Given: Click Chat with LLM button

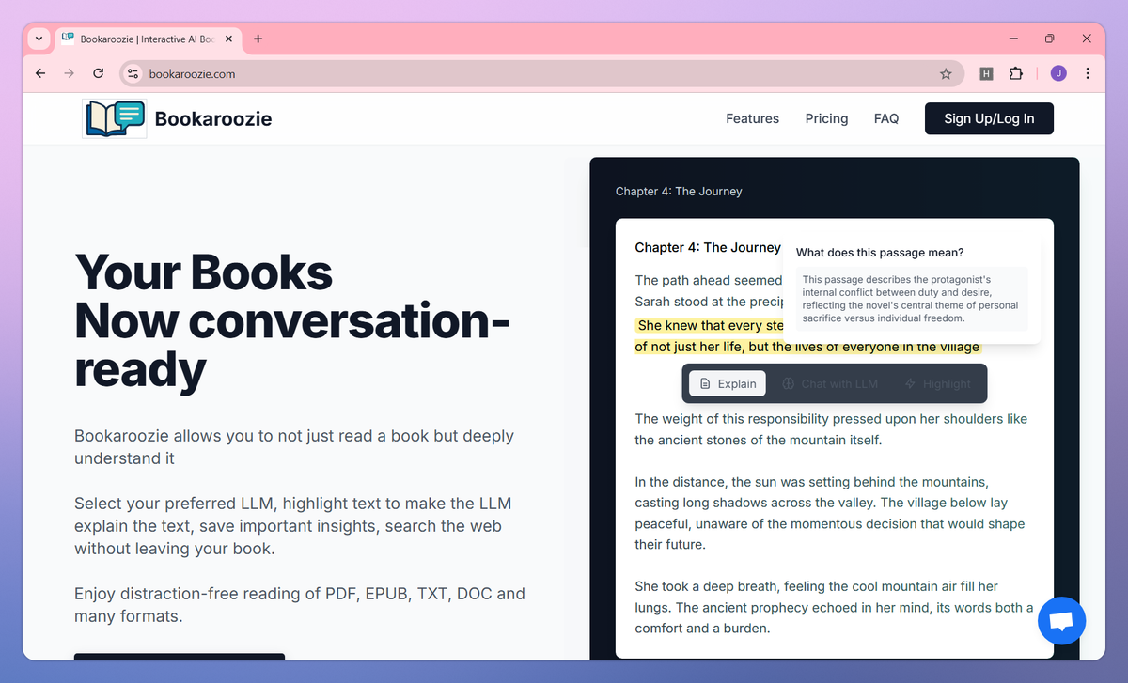Looking at the screenshot, I should [x=830, y=383].
